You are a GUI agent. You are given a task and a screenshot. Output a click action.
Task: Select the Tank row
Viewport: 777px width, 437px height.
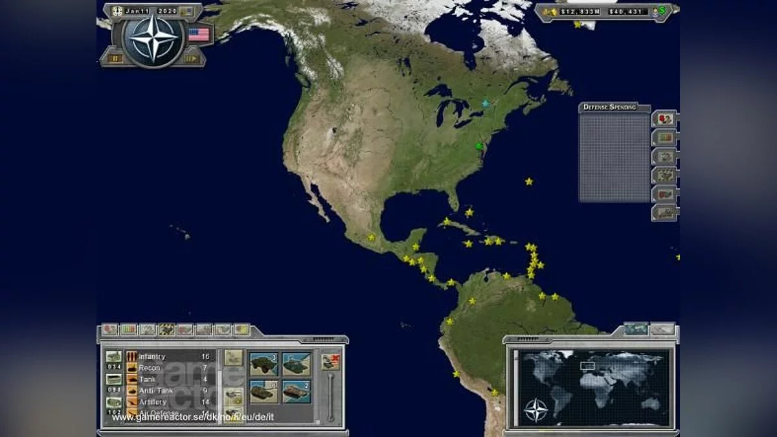pyautogui.click(x=171, y=379)
